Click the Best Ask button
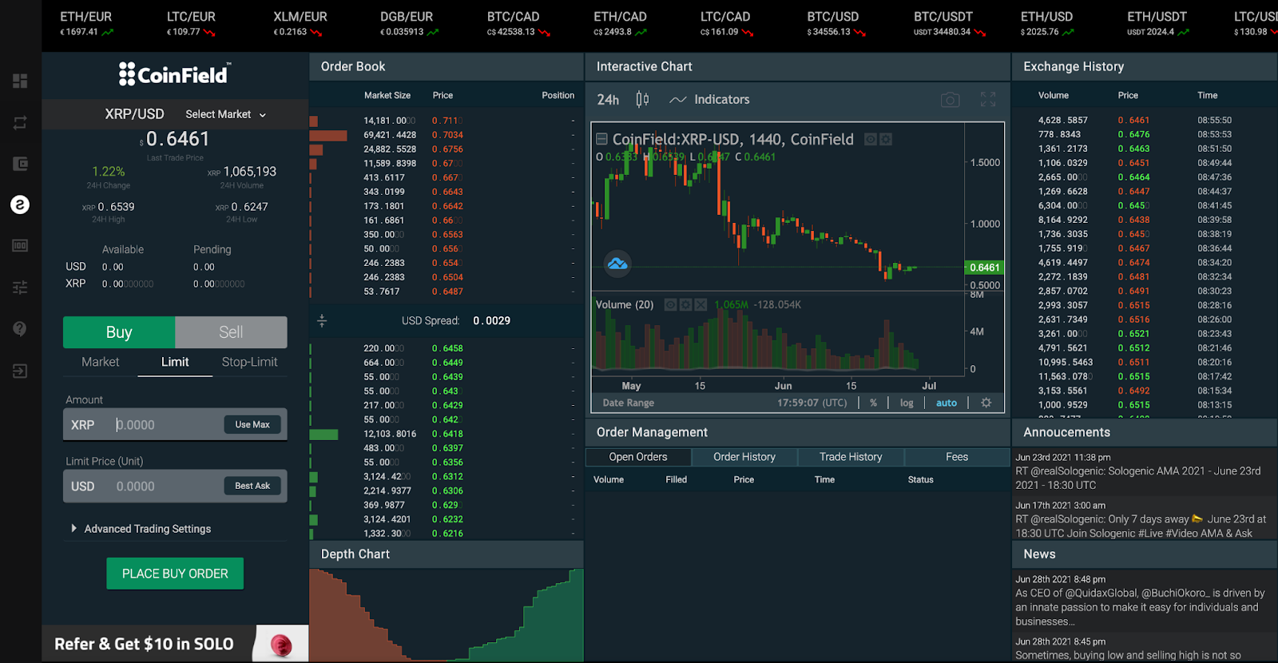1278x663 pixels. pos(252,486)
